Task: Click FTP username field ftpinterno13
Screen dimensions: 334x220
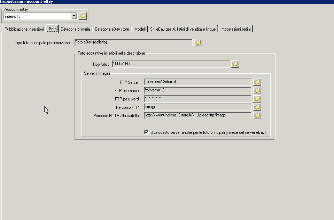Action: click(x=197, y=90)
